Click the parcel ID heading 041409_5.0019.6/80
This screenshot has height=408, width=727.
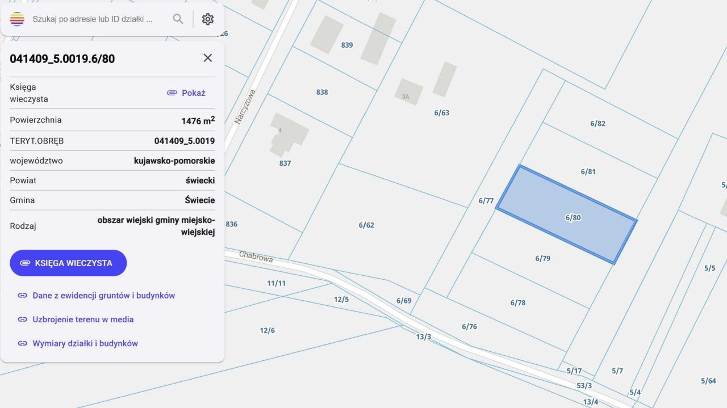[x=62, y=58]
